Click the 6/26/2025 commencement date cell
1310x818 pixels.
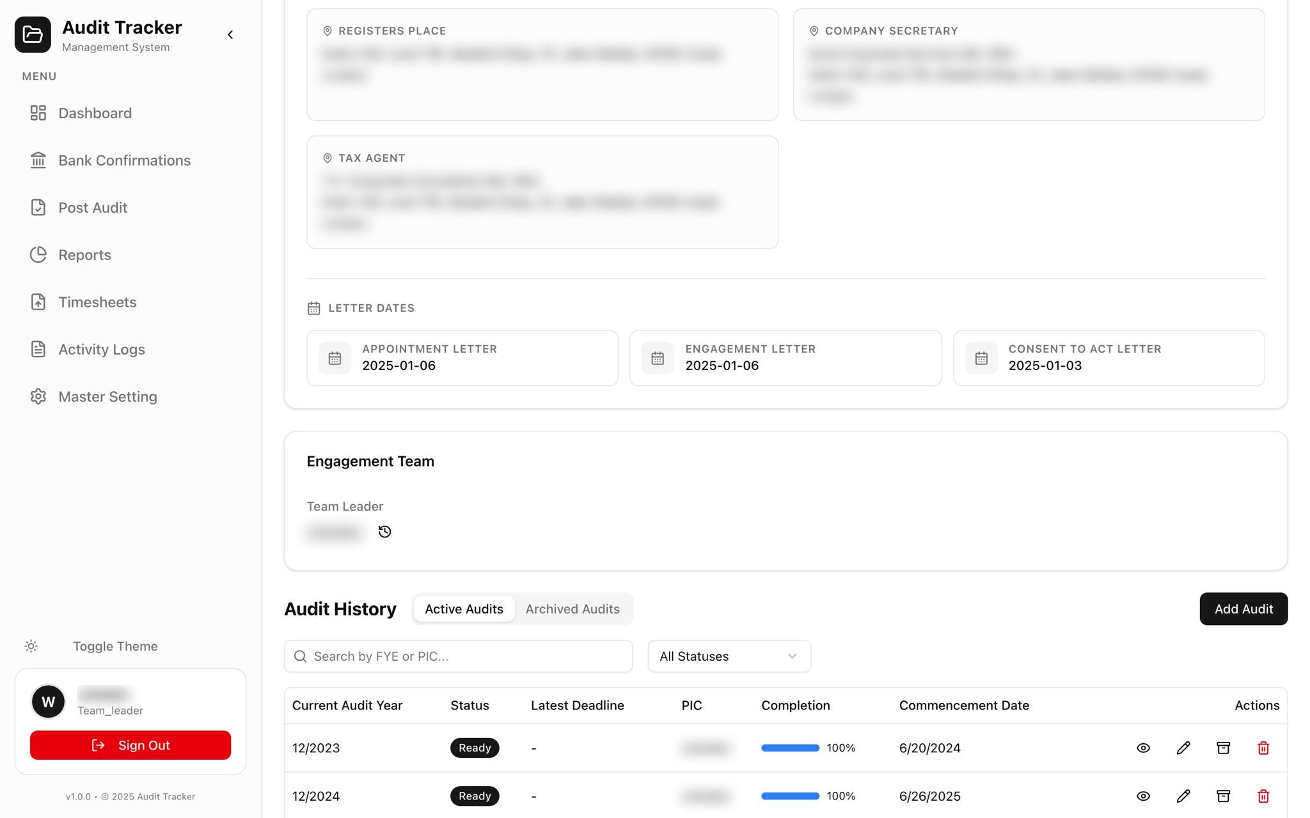(930, 796)
